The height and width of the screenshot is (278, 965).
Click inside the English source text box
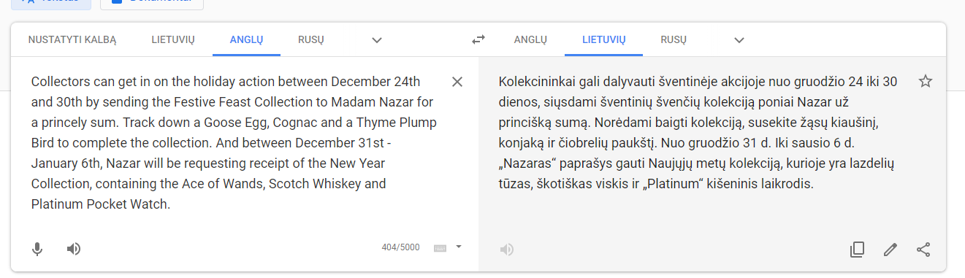pos(234,143)
